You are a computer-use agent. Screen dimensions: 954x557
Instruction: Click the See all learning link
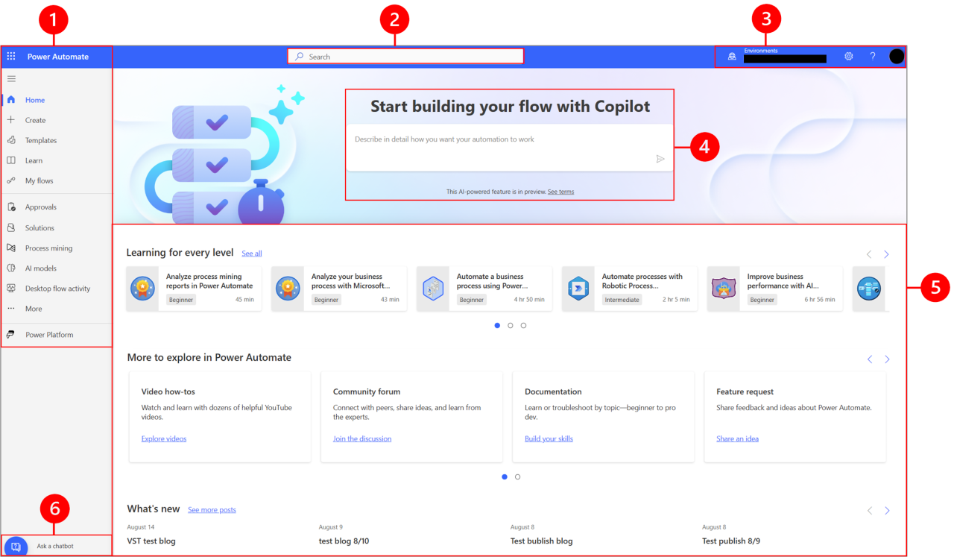point(251,253)
